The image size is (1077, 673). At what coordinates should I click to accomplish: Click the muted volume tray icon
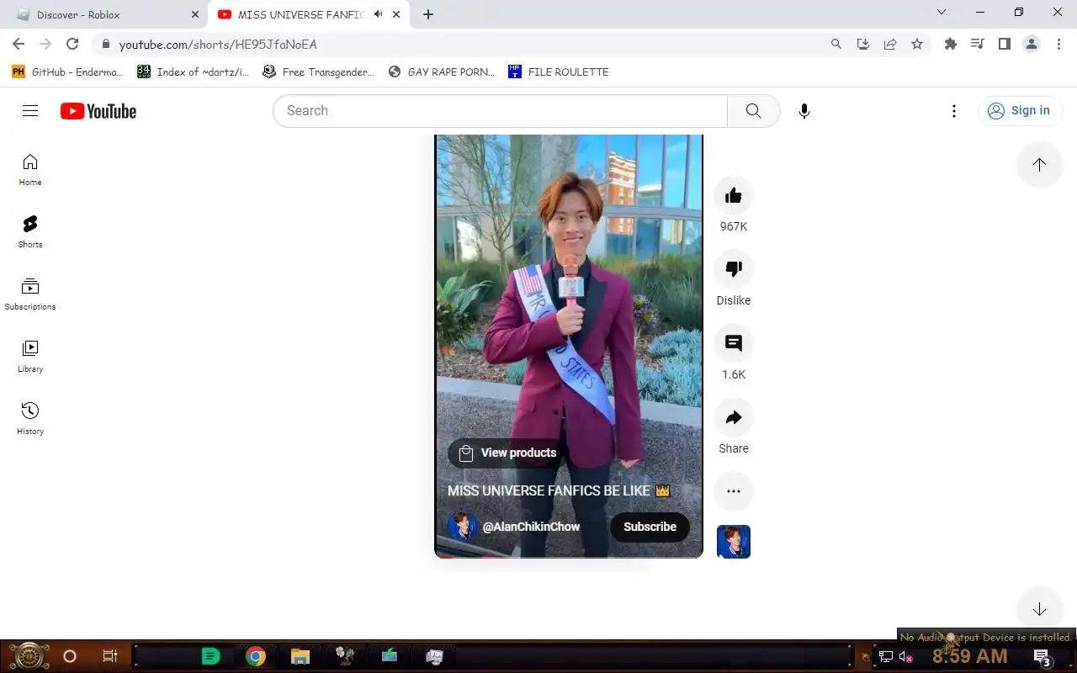(906, 657)
